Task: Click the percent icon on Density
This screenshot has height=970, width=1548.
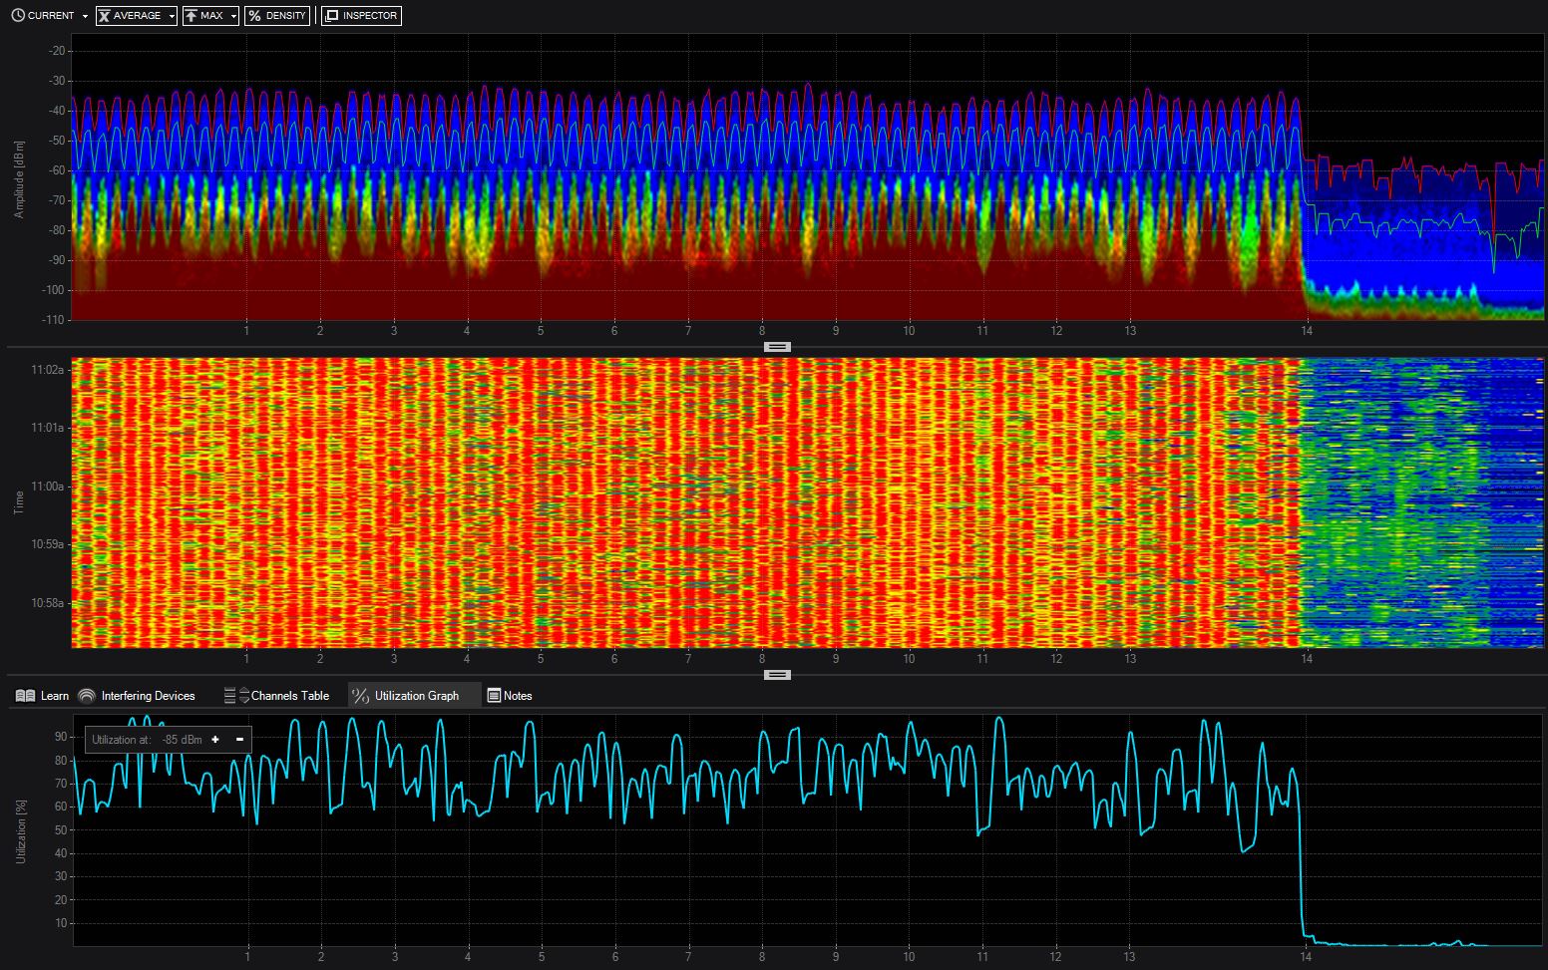Action: tap(254, 16)
